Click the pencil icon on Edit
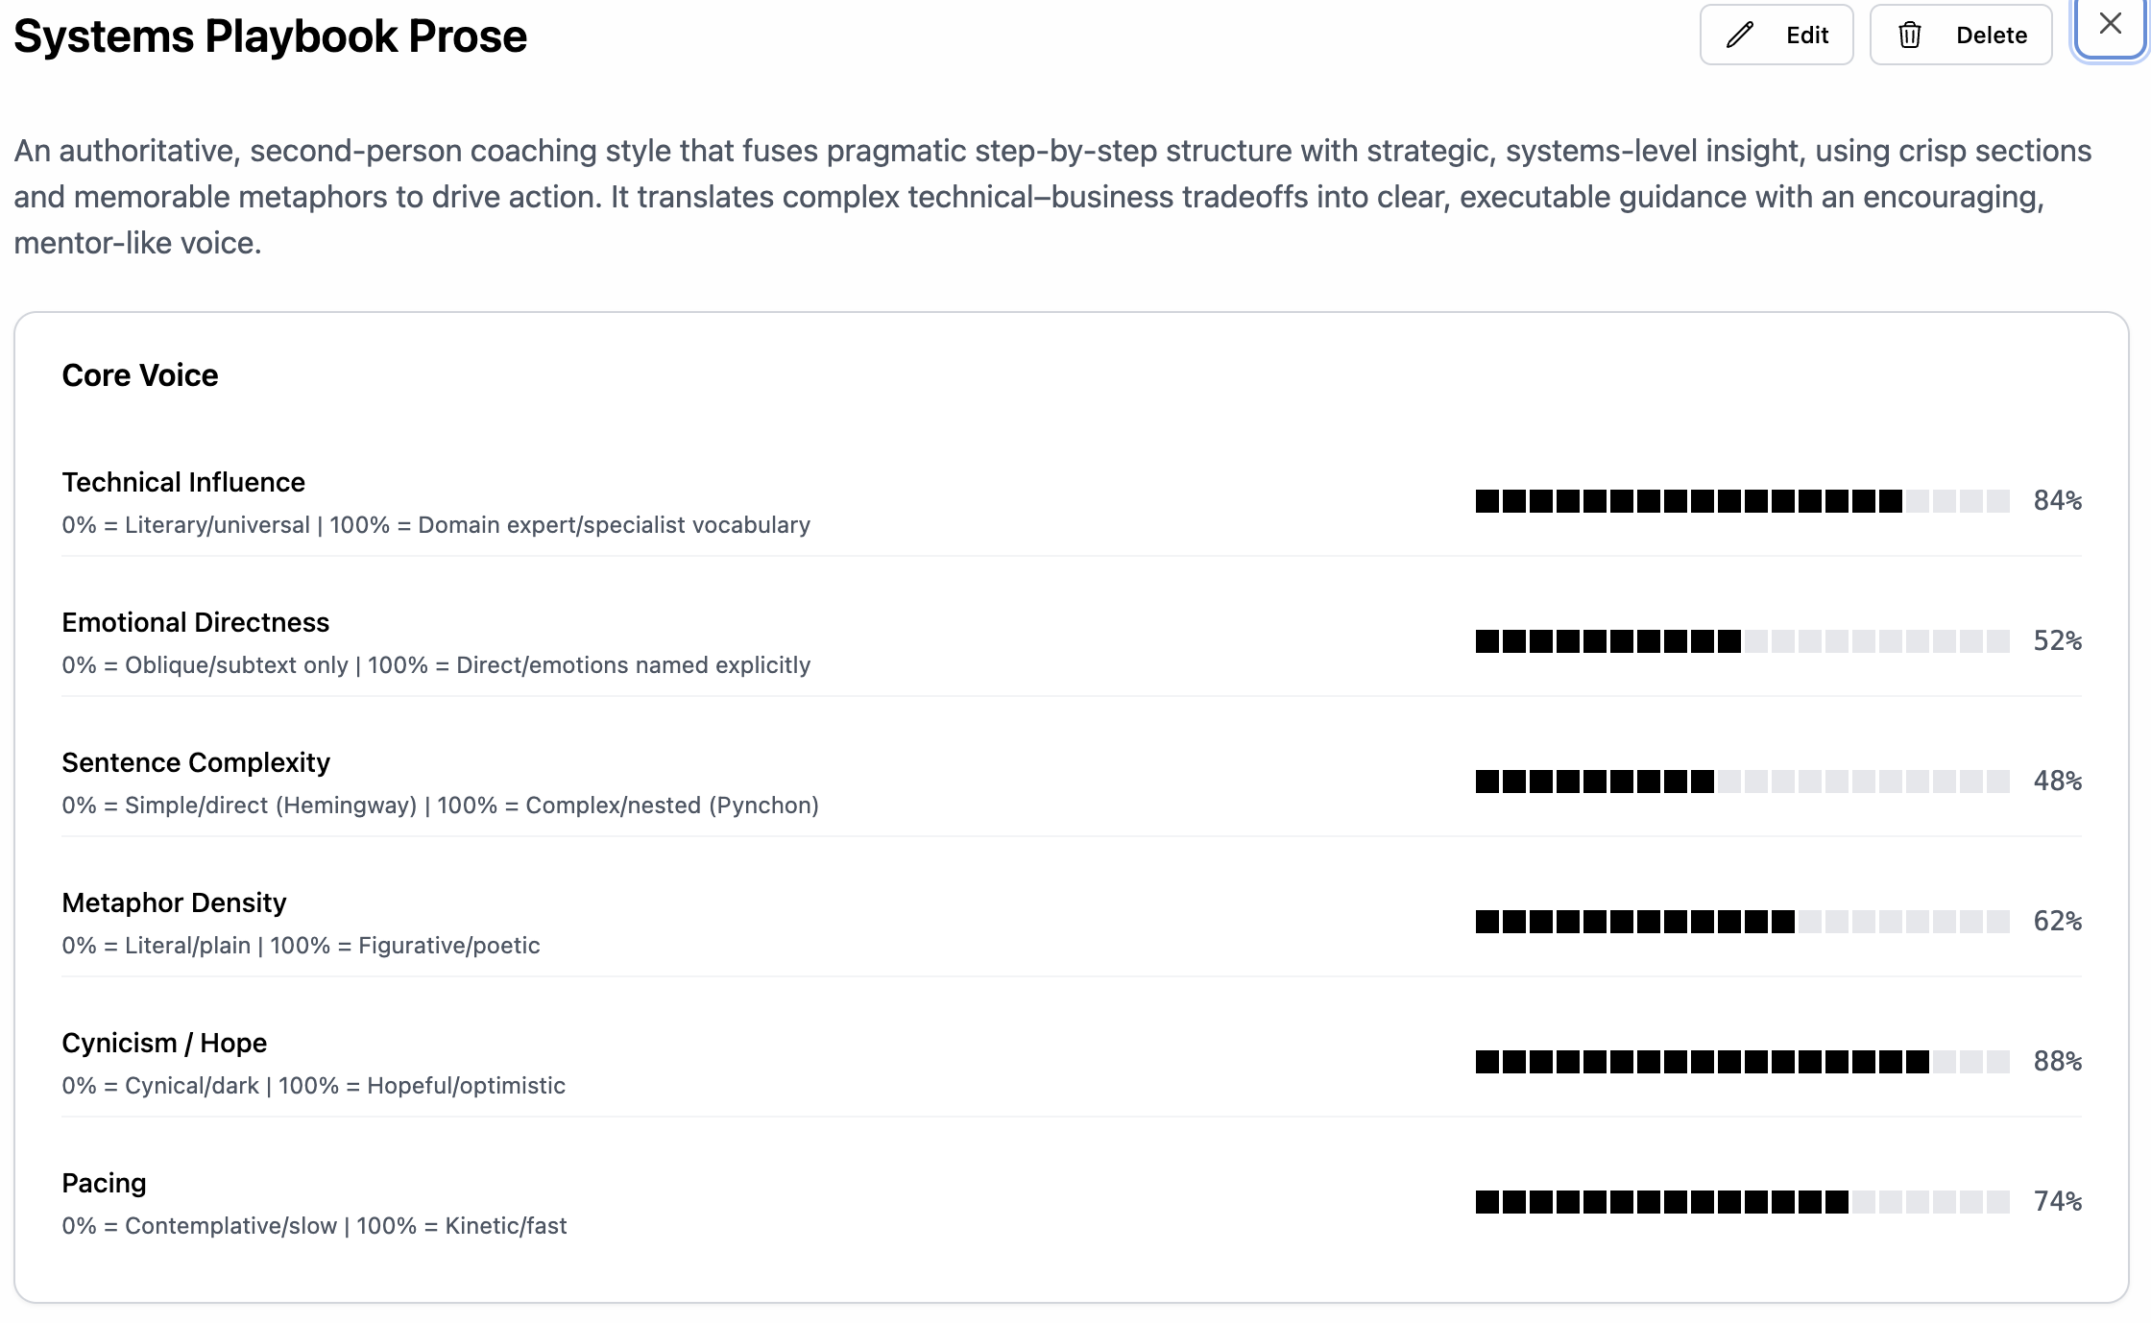Viewport: 2151px width, 1323px height. 1740,36
